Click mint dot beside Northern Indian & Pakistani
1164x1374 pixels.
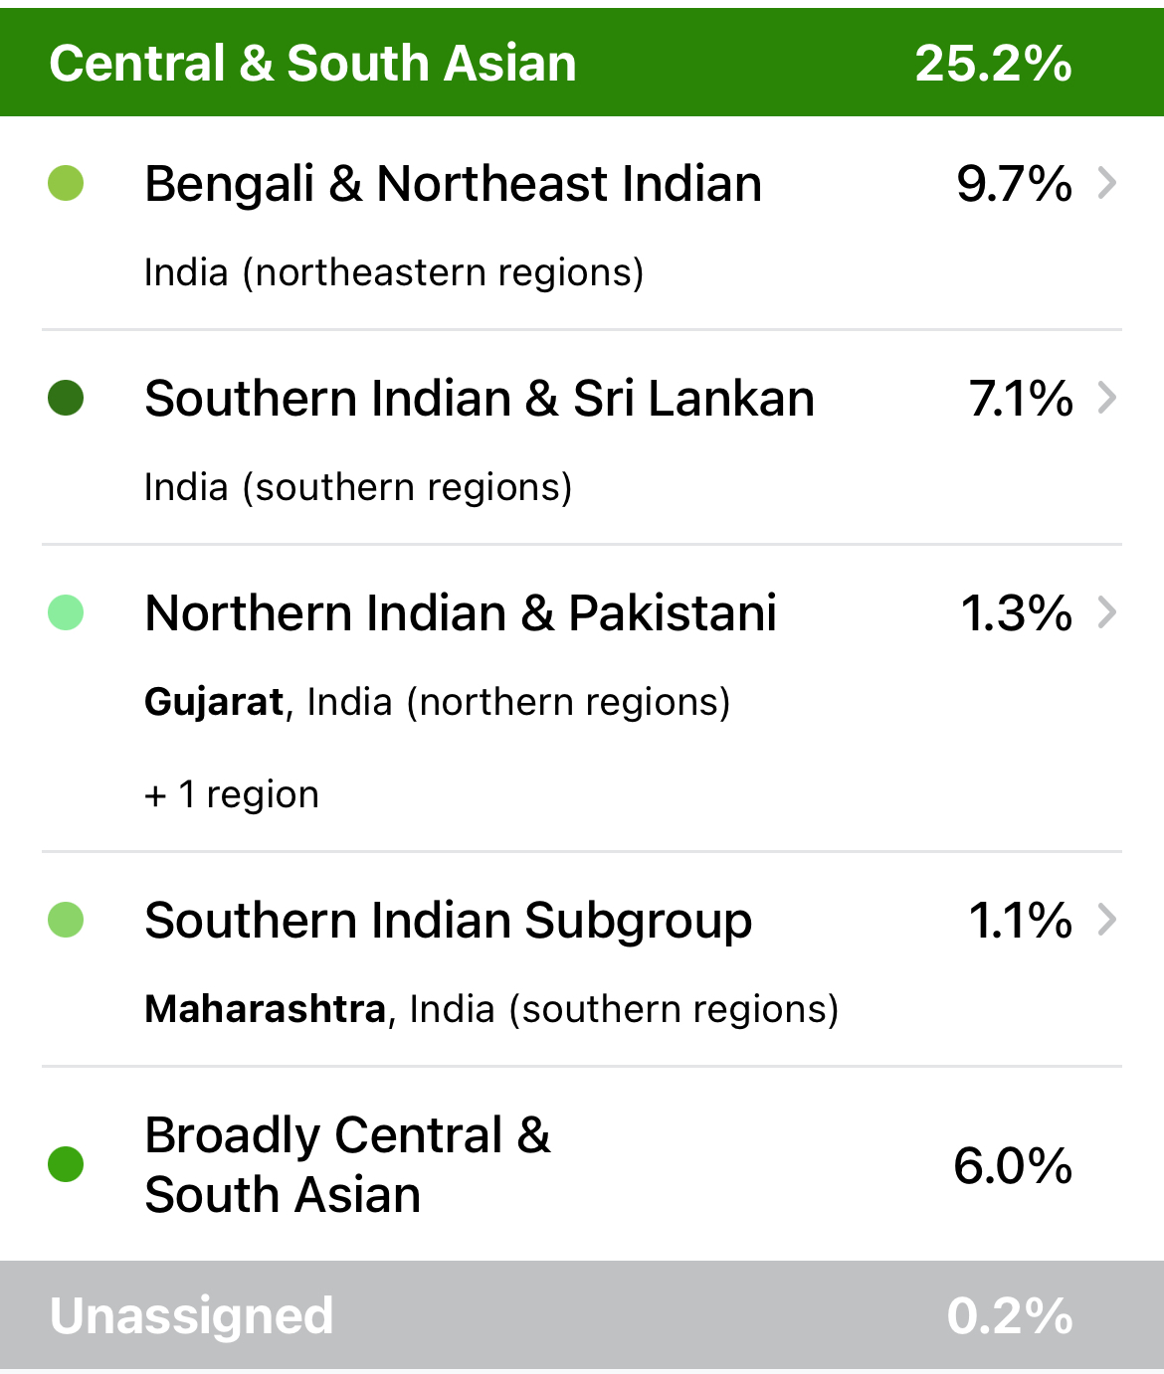coord(66,612)
